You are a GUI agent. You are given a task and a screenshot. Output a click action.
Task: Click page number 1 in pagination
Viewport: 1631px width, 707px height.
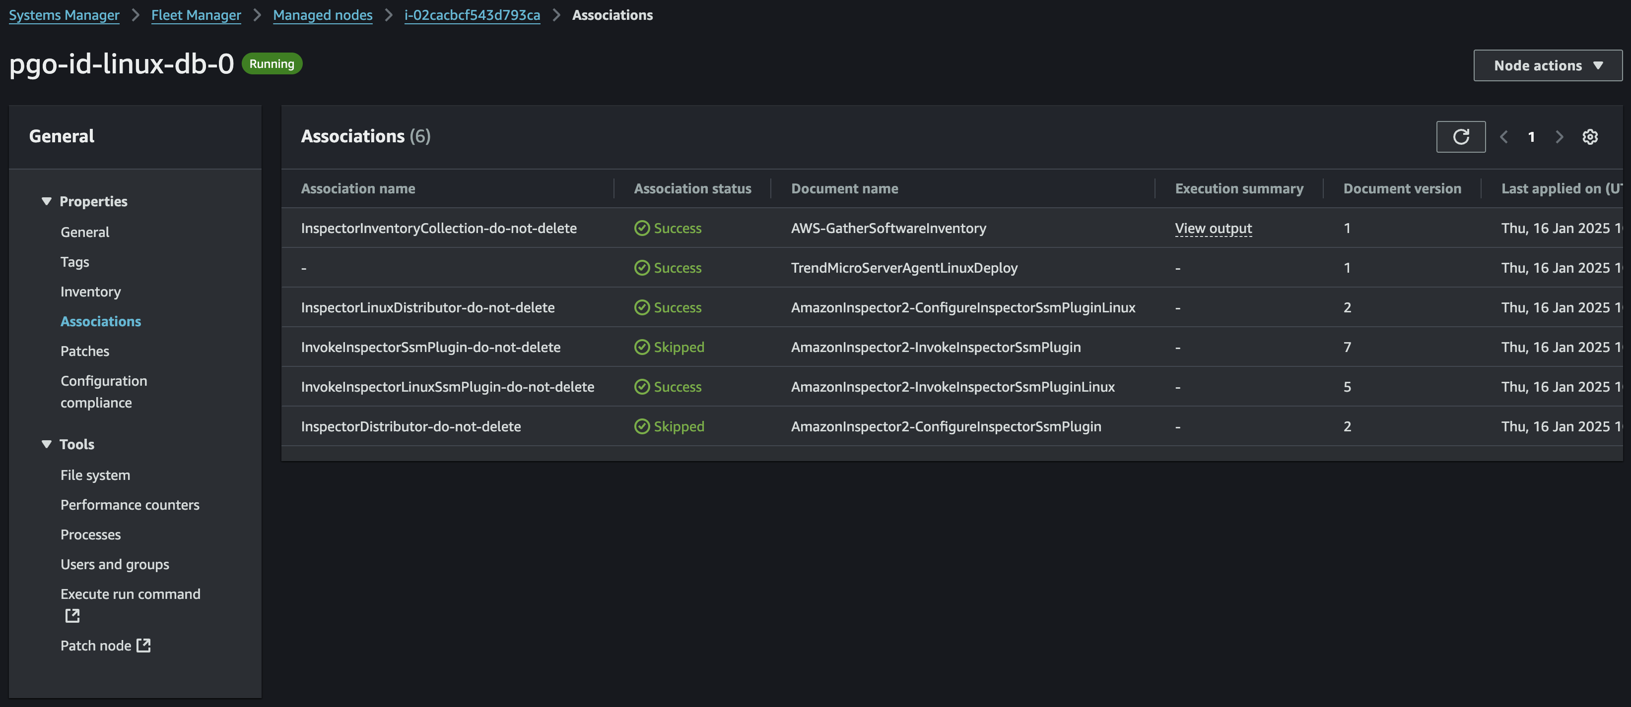1532,137
